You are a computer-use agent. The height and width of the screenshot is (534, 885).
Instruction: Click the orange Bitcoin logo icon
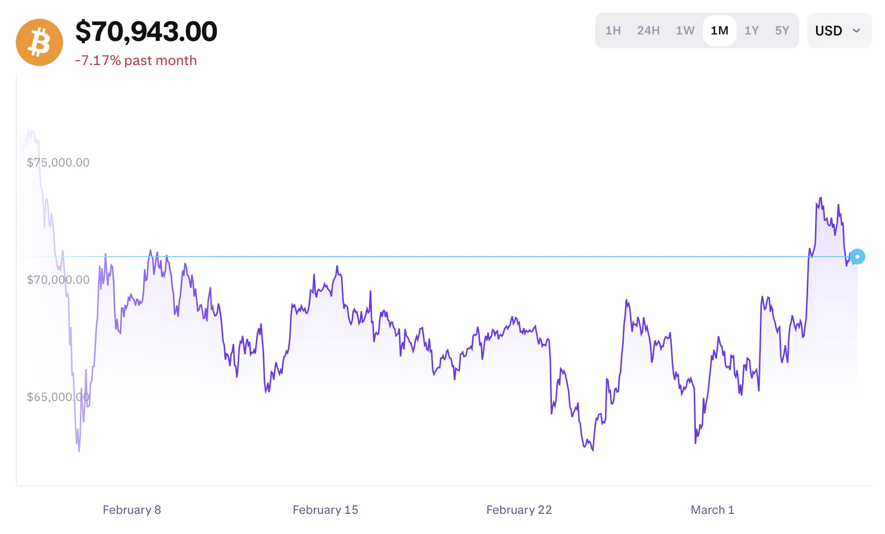click(39, 42)
